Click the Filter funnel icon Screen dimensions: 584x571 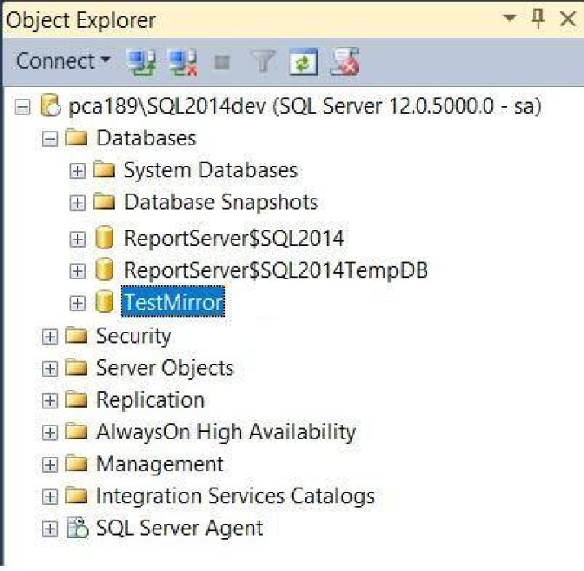click(x=263, y=61)
